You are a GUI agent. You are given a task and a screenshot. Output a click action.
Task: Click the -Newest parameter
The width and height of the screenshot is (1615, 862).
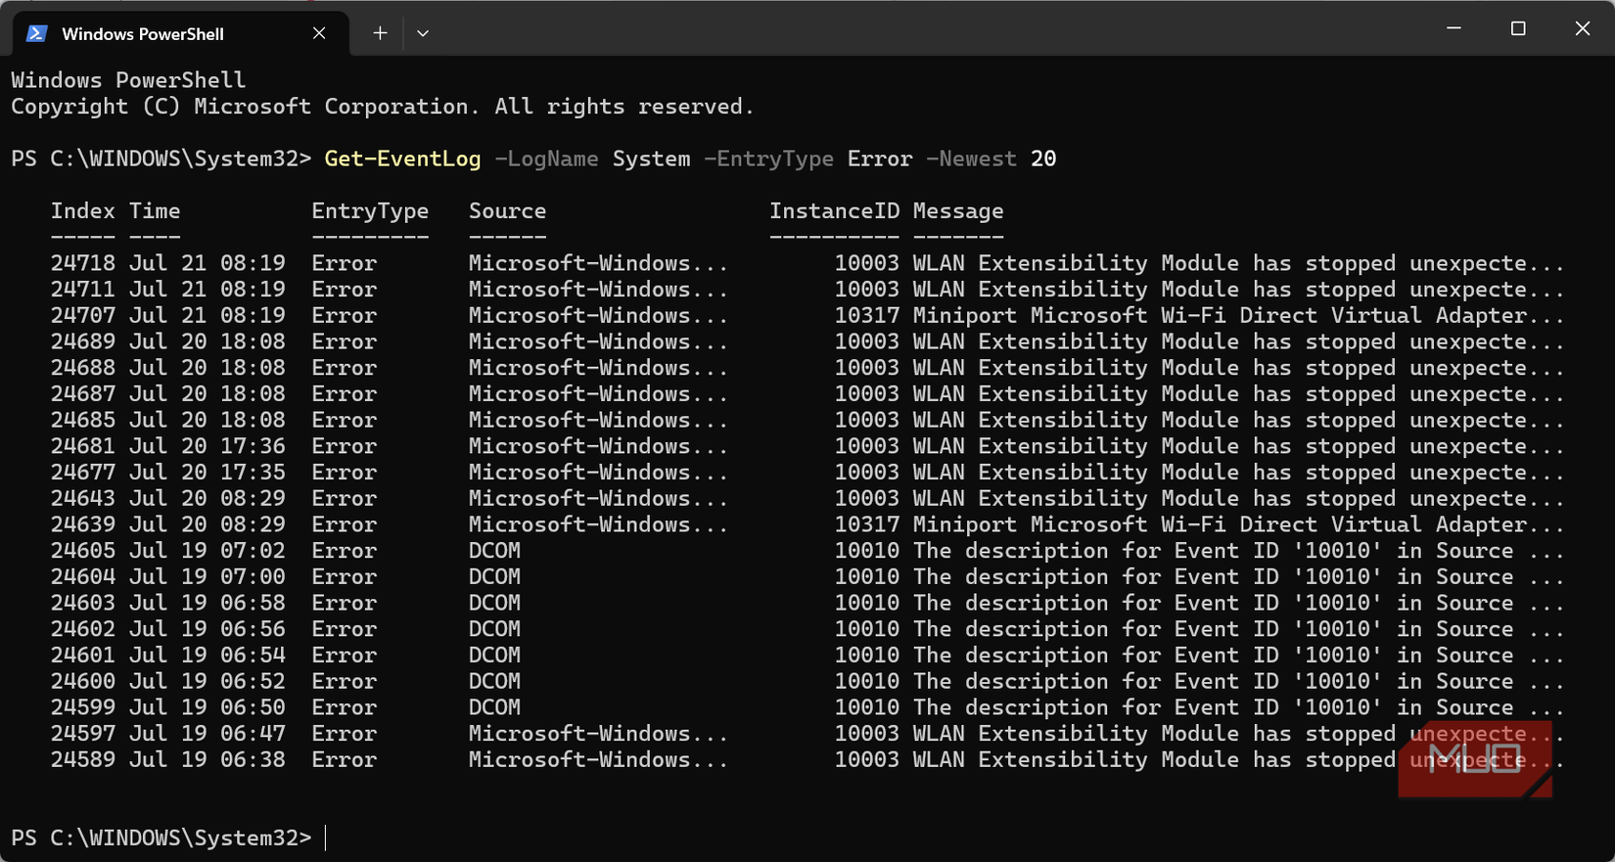[x=971, y=159]
